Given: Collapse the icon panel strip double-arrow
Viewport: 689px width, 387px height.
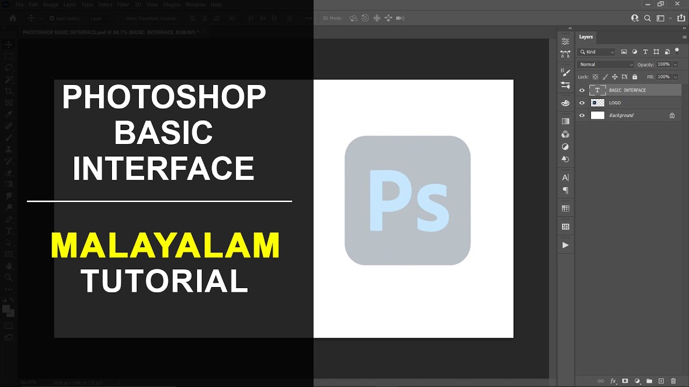Looking at the screenshot, I should [570, 28].
